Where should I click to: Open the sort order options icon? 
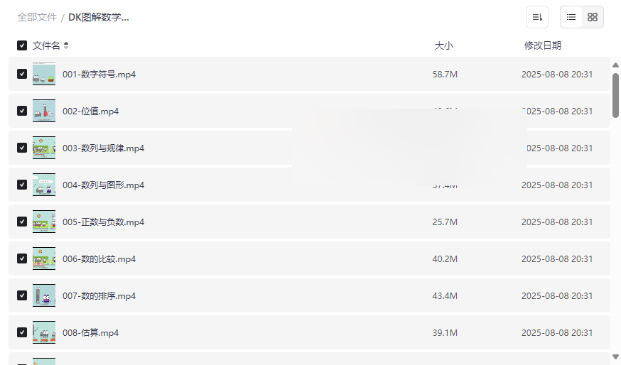[537, 17]
